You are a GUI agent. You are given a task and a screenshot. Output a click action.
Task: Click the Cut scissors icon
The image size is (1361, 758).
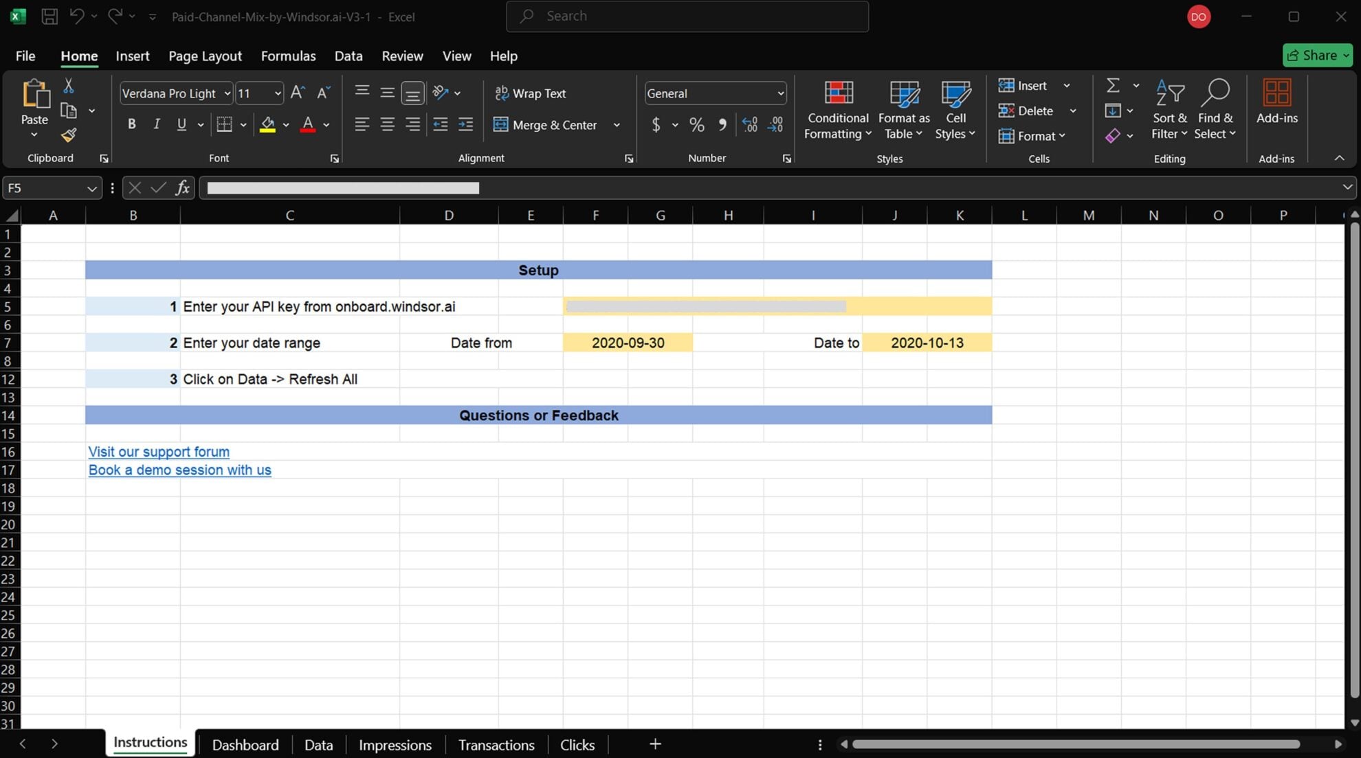[68, 86]
